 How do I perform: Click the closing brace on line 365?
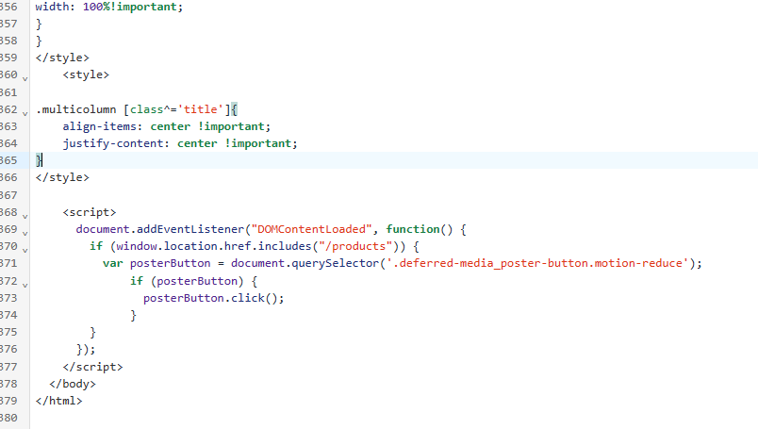tap(39, 160)
